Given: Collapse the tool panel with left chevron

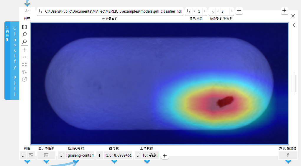Looking at the screenshot, I should [294, 26].
